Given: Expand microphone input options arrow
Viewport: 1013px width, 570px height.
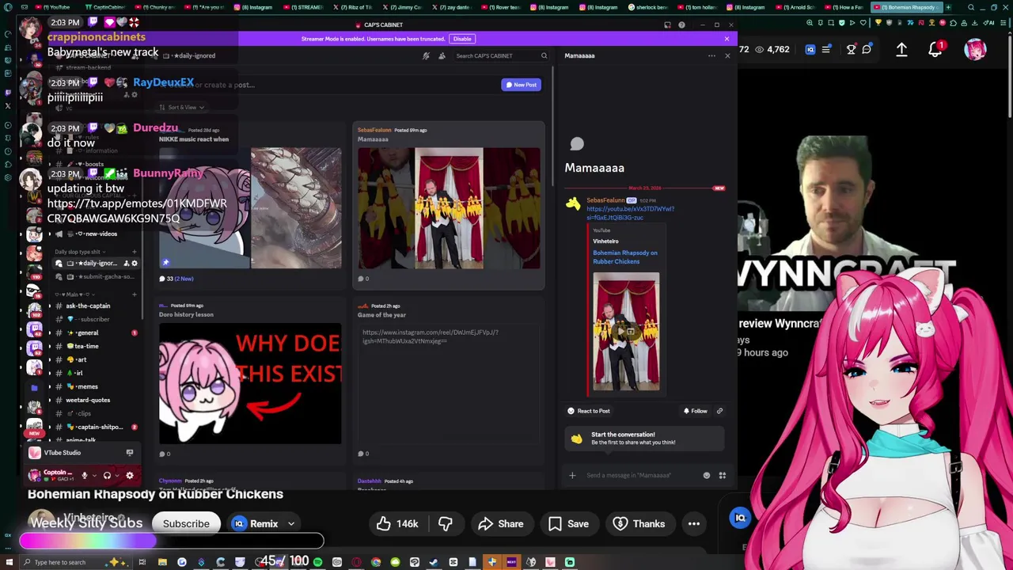Looking at the screenshot, I should [x=93, y=475].
